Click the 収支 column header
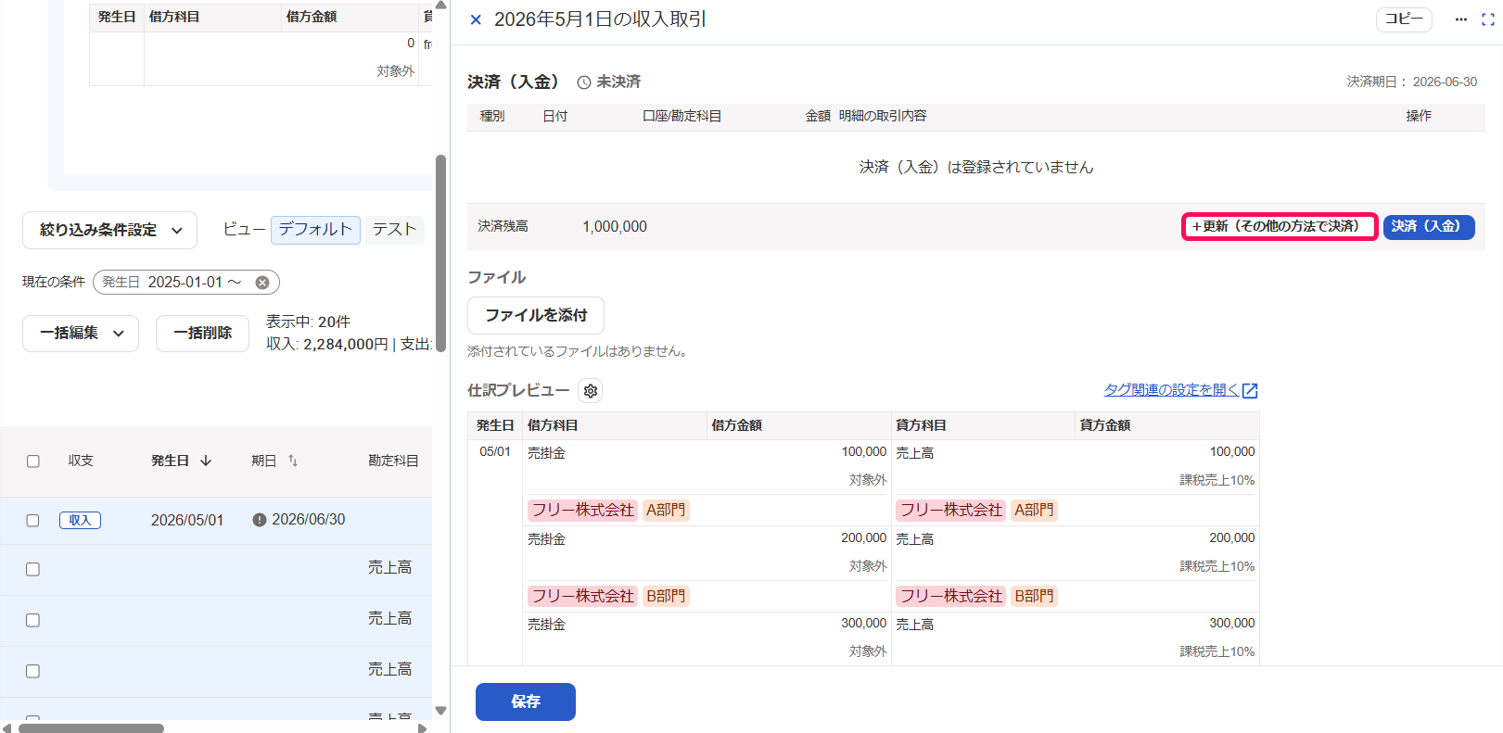 (x=81, y=461)
